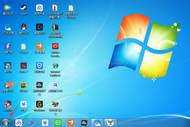Launch 迅雷 from the taskbar
The height and width of the screenshot is (127, 190).
pyautogui.click(x=45, y=123)
